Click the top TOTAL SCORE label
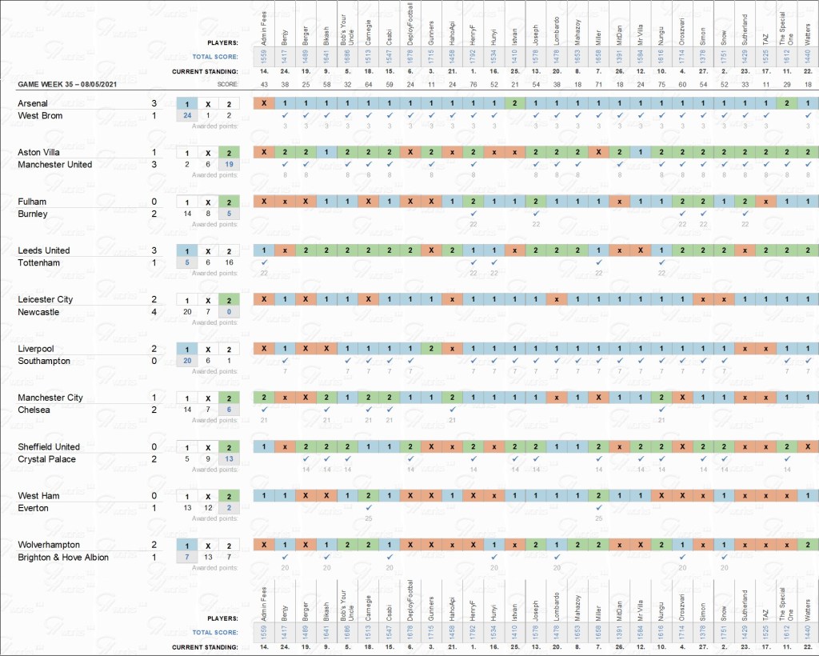Viewport: 819px width, 656px height. pyautogui.click(x=215, y=58)
